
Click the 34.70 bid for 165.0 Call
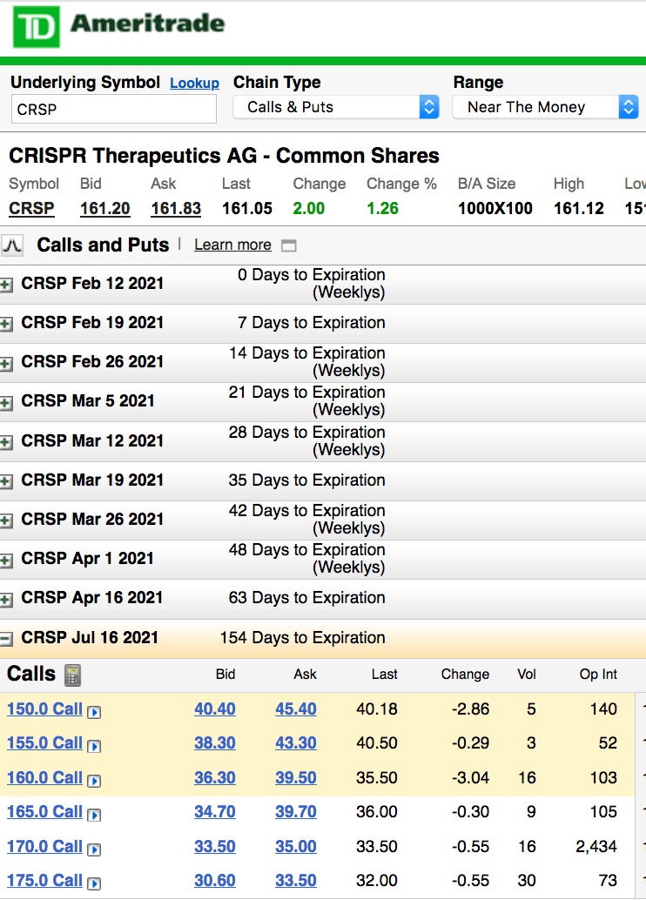pos(215,811)
